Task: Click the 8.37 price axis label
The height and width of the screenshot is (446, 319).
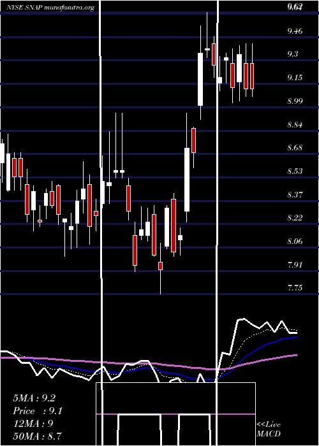Action: coord(295,194)
